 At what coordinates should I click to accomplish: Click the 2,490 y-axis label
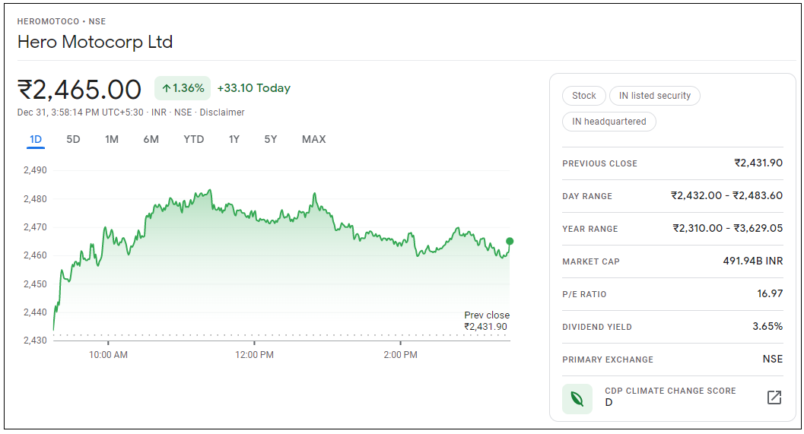(x=35, y=170)
